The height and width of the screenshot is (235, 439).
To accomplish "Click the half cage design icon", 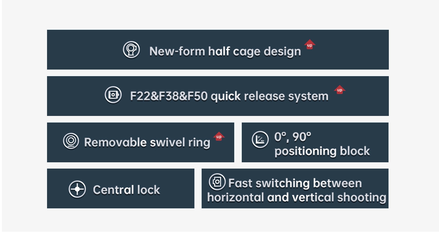I will [131, 50].
